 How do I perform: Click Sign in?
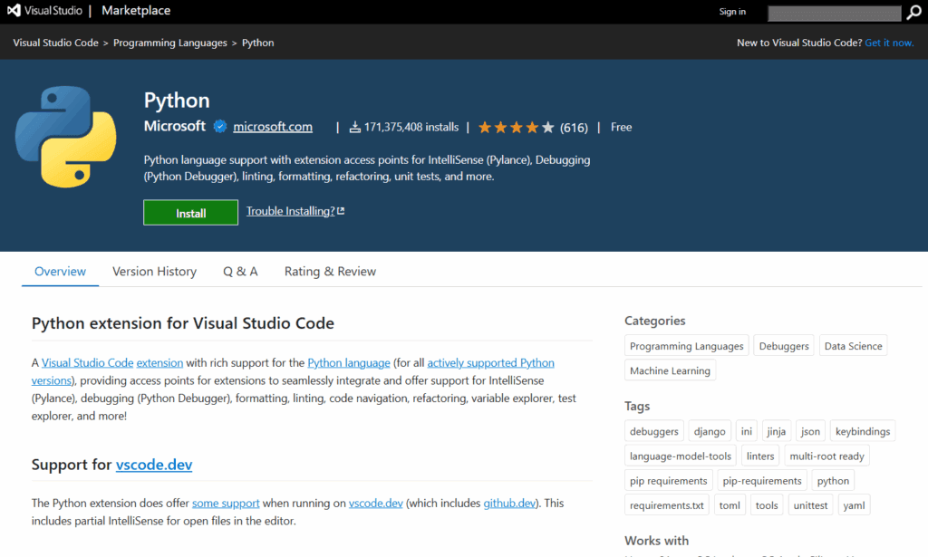(x=732, y=12)
